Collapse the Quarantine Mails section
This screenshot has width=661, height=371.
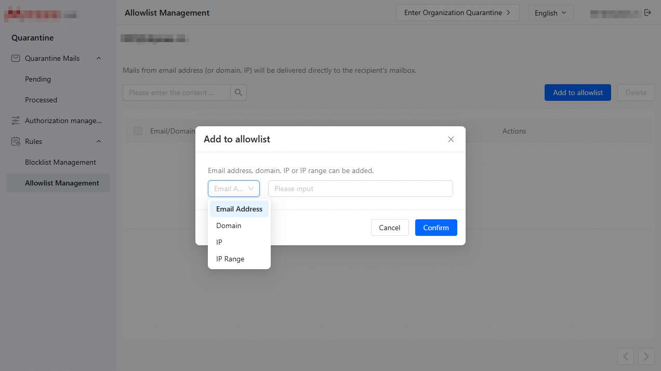point(99,58)
